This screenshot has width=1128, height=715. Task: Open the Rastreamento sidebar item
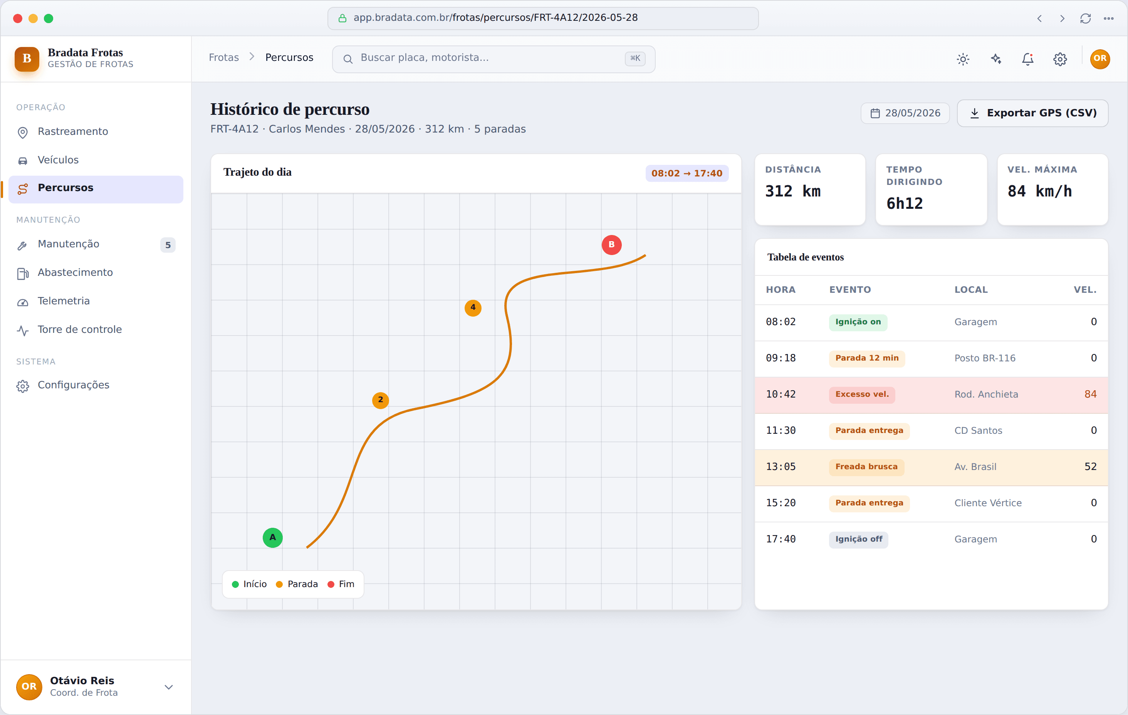pos(96,132)
